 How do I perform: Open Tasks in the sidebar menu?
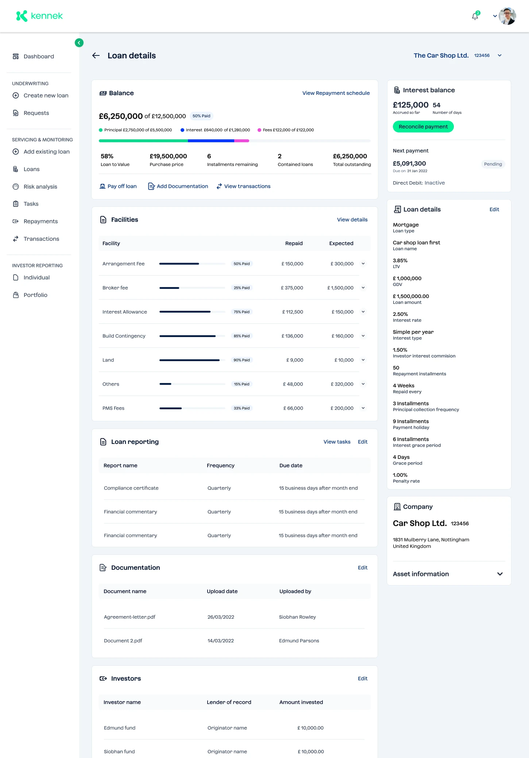31,204
